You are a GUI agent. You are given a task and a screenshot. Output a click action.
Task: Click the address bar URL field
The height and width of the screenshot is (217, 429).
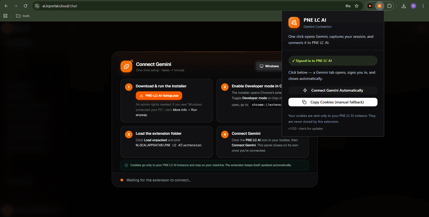pos(188,6)
